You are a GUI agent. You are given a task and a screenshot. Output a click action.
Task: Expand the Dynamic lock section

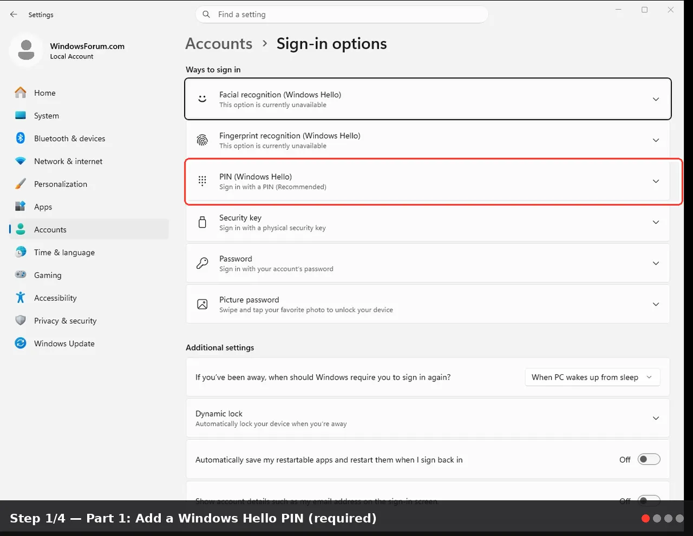[x=428, y=418]
